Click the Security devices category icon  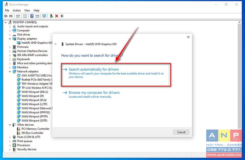point(14,149)
